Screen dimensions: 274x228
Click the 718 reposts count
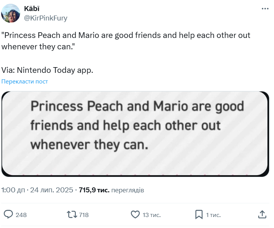click(x=84, y=215)
